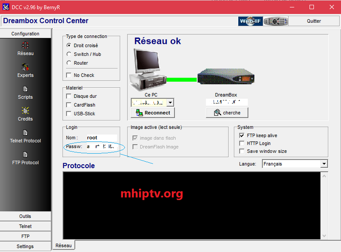341x252 pixels.
Task: Tick the CardFlash checkbox
Action: click(69, 105)
